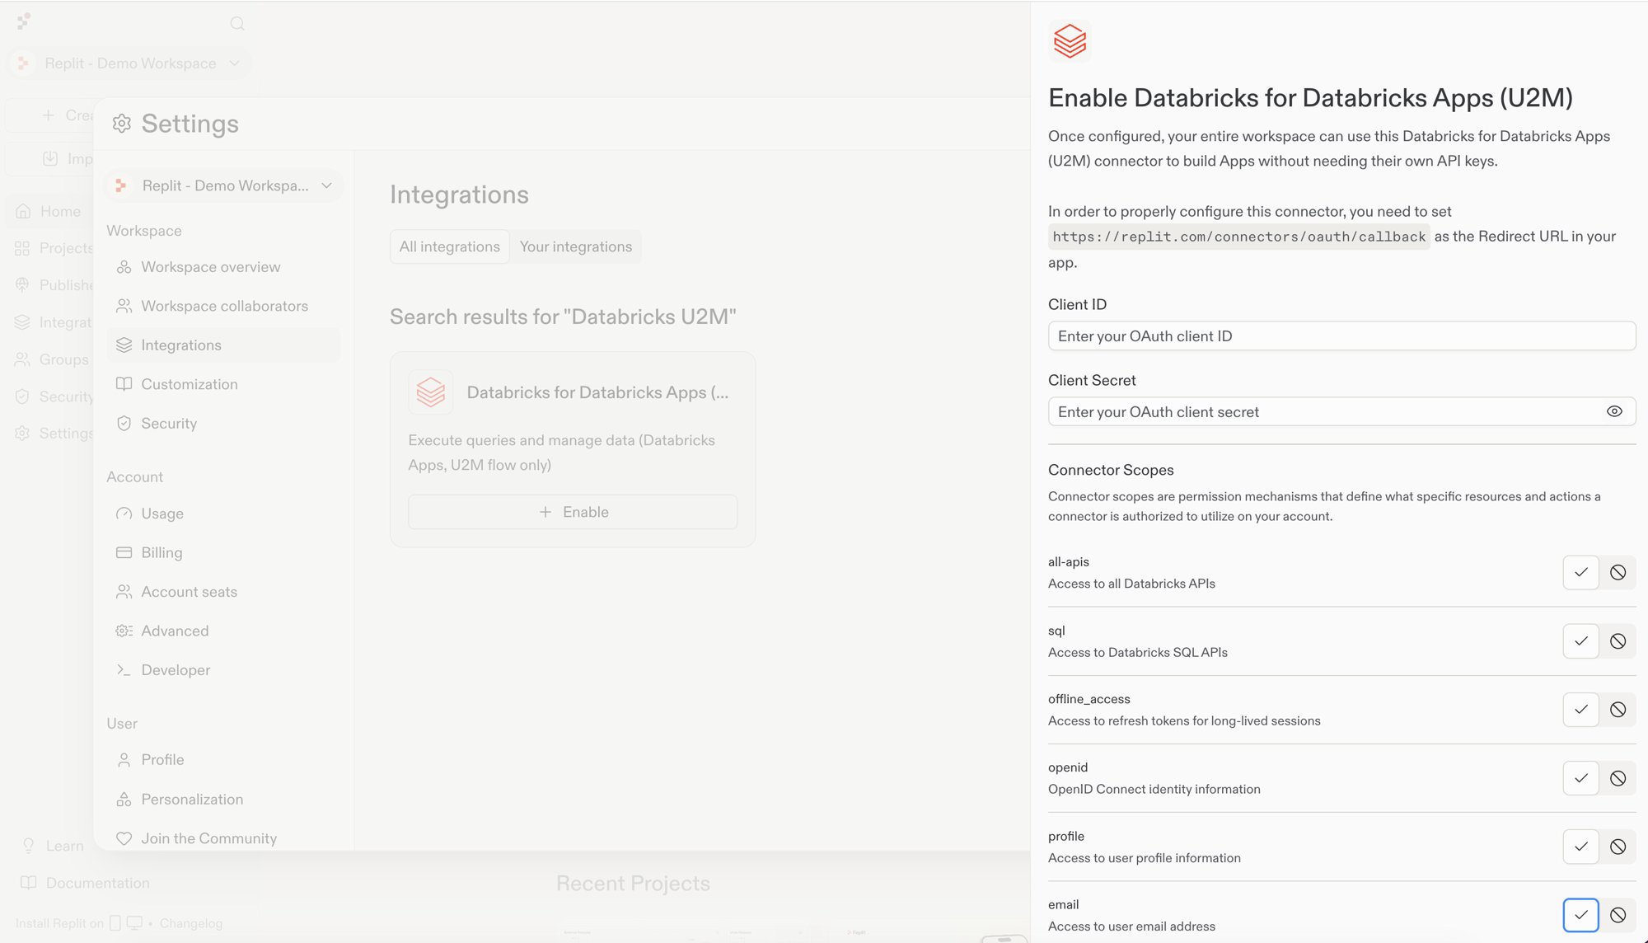Click the Account seats people icon

click(124, 592)
